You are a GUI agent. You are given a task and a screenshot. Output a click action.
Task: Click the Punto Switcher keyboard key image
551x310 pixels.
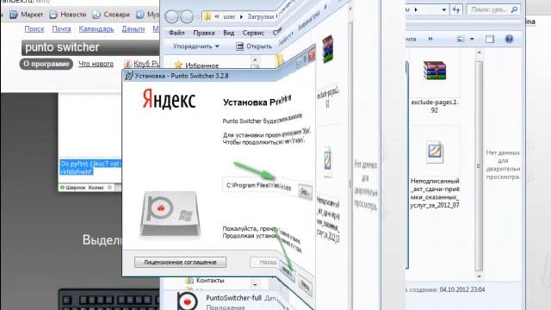point(170,214)
